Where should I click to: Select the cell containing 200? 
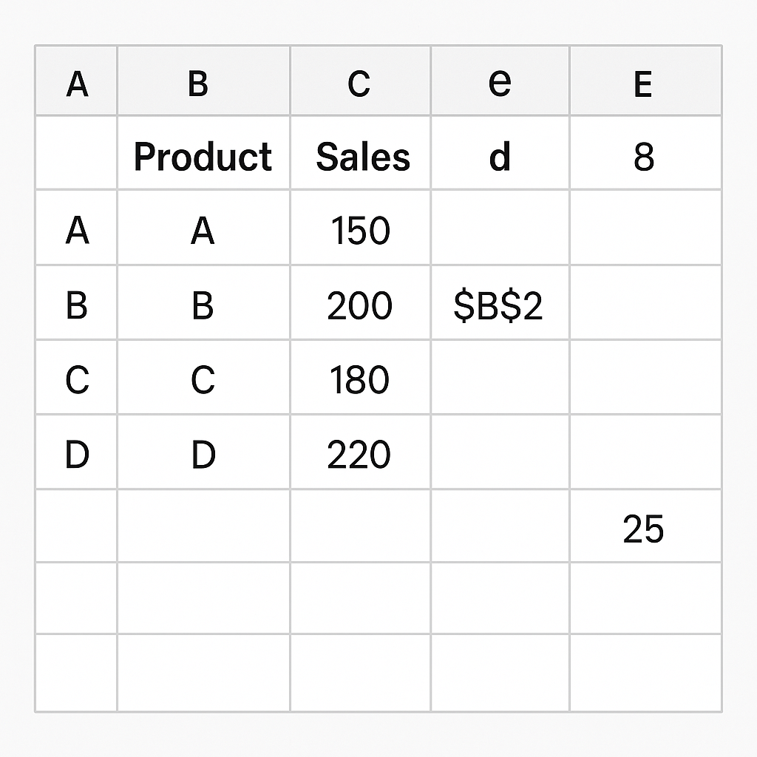point(360,302)
